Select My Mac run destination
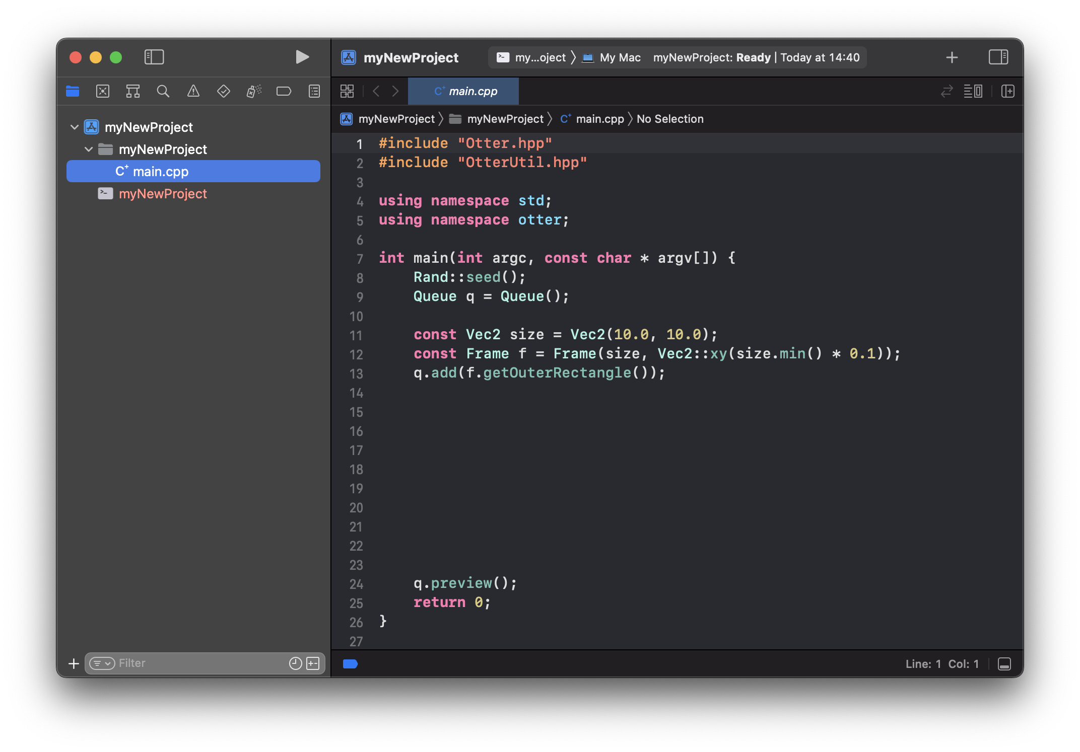The image size is (1080, 752). [x=620, y=57]
